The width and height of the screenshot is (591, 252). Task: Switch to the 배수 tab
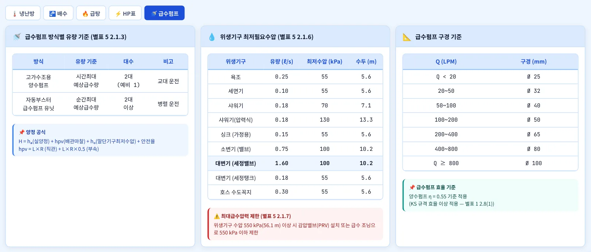pyautogui.click(x=58, y=13)
